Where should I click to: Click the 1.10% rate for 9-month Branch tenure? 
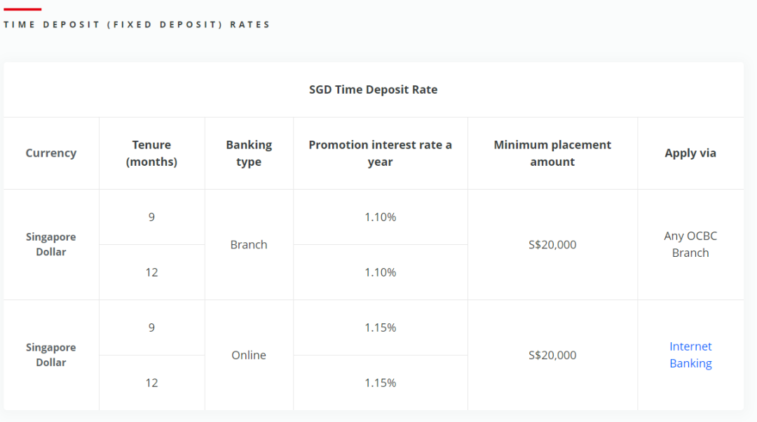pyautogui.click(x=381, y=217)
